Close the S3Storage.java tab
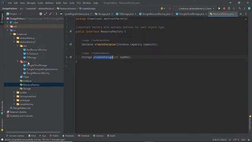Image resolution: width=252 pixels, height=142 pixels. [x=135, y=14]
